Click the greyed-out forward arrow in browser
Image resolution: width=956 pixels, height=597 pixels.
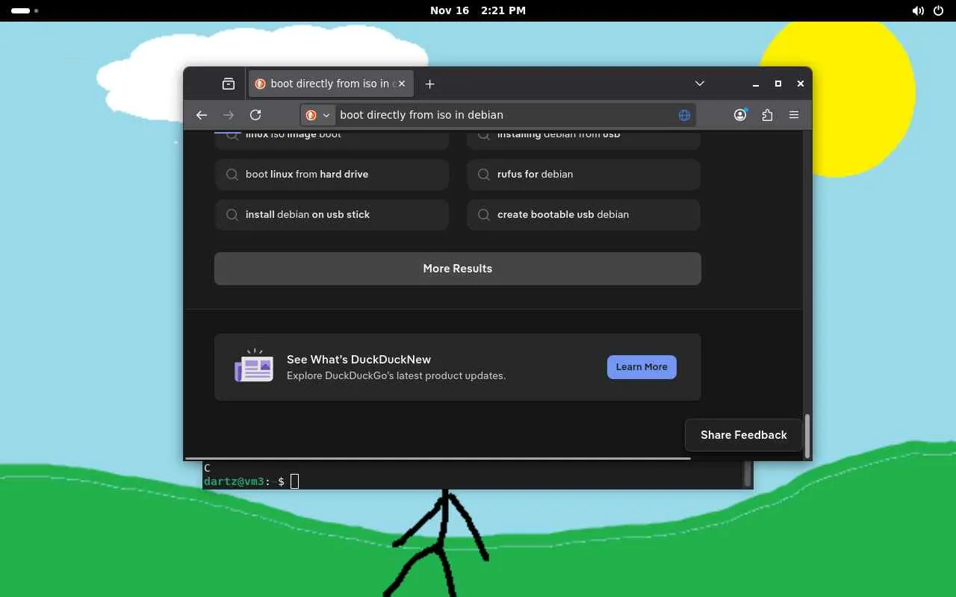coord(229,115)
